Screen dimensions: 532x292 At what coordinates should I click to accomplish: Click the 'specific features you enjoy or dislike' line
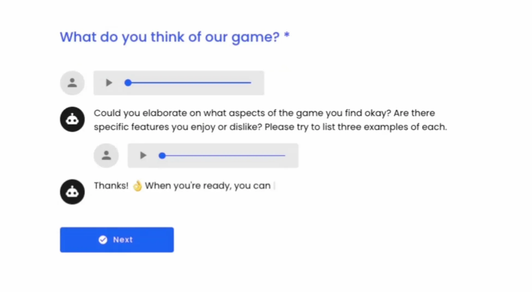(x=270, y=127)
